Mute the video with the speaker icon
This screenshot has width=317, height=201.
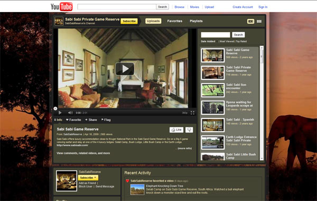[x=70, y=113]
